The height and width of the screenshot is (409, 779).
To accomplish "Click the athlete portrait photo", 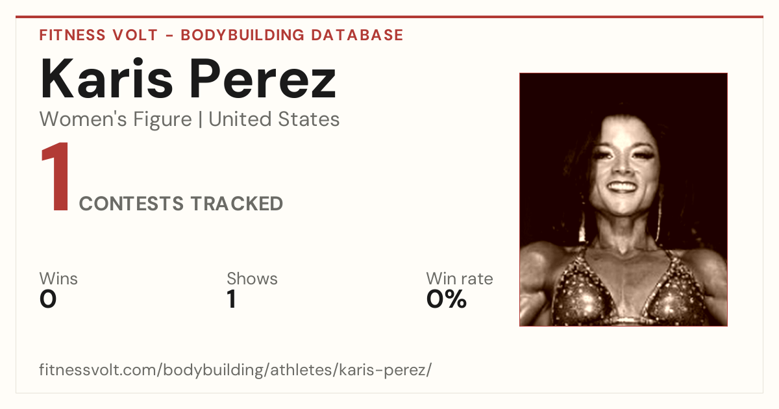I will tap(623, 199).
